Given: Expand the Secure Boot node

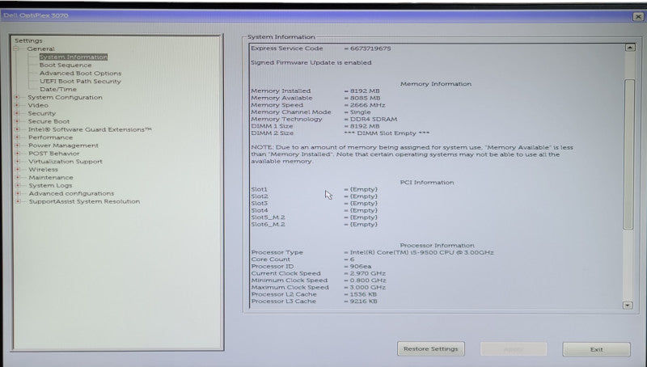Looking at the screenshot, I should point(17,121).
